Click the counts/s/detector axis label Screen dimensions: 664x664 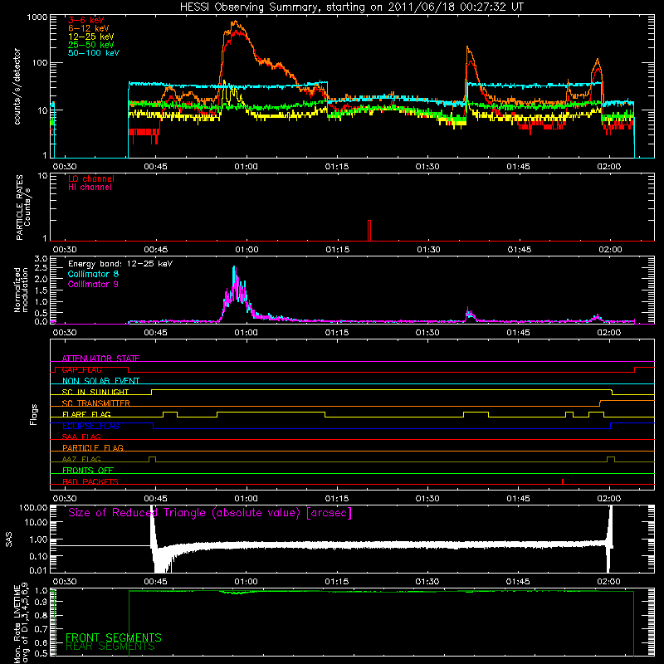click(x=17, y=86)
